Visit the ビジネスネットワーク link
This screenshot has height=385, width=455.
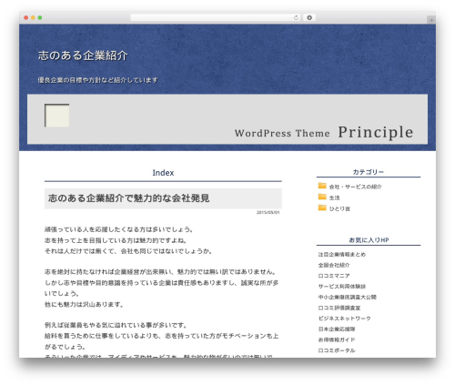345,319
